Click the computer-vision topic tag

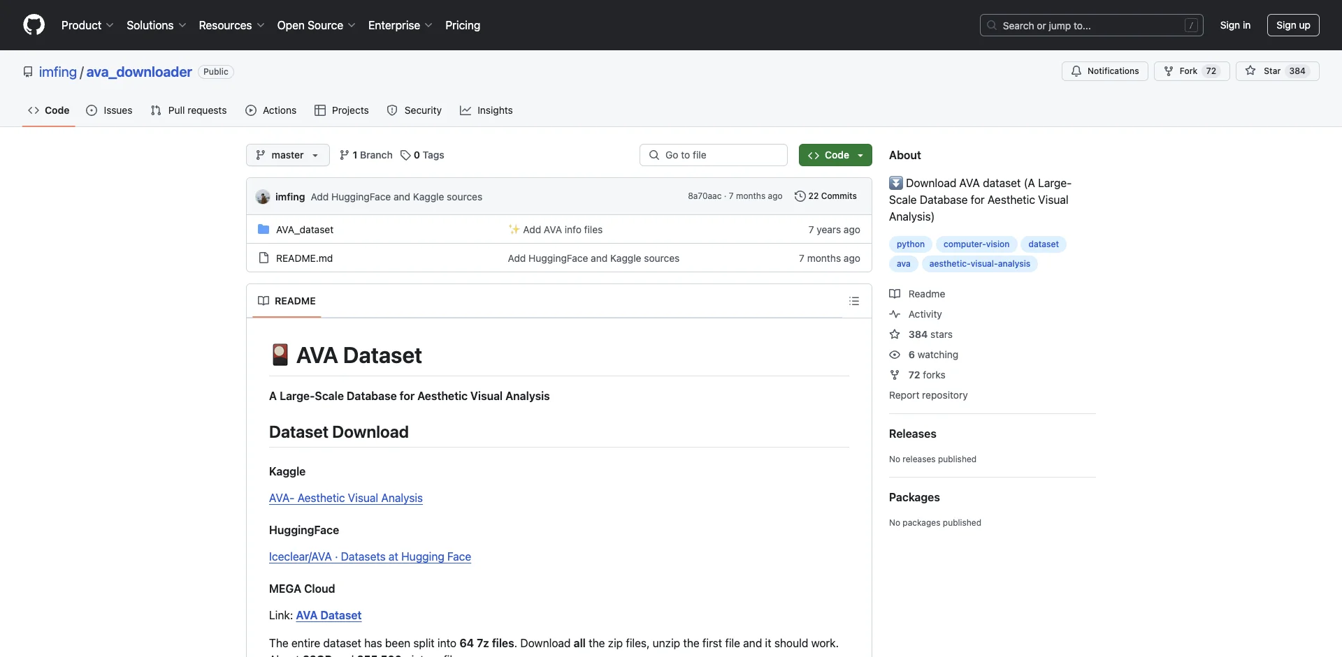tap(976, 244)
